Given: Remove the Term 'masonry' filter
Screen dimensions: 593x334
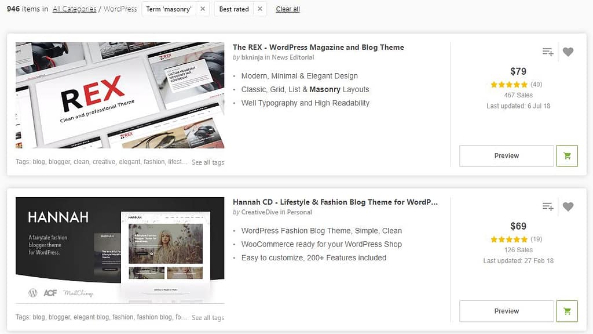Looking at the screenshot, I should click(x=203, y=9).
